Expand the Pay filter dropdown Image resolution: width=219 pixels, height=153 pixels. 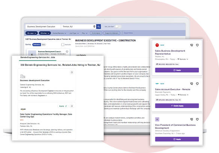click(85, 33)
